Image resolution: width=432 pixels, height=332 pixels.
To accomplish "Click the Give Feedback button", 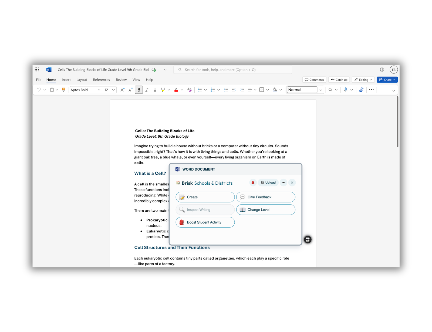I will coord(266,197).
